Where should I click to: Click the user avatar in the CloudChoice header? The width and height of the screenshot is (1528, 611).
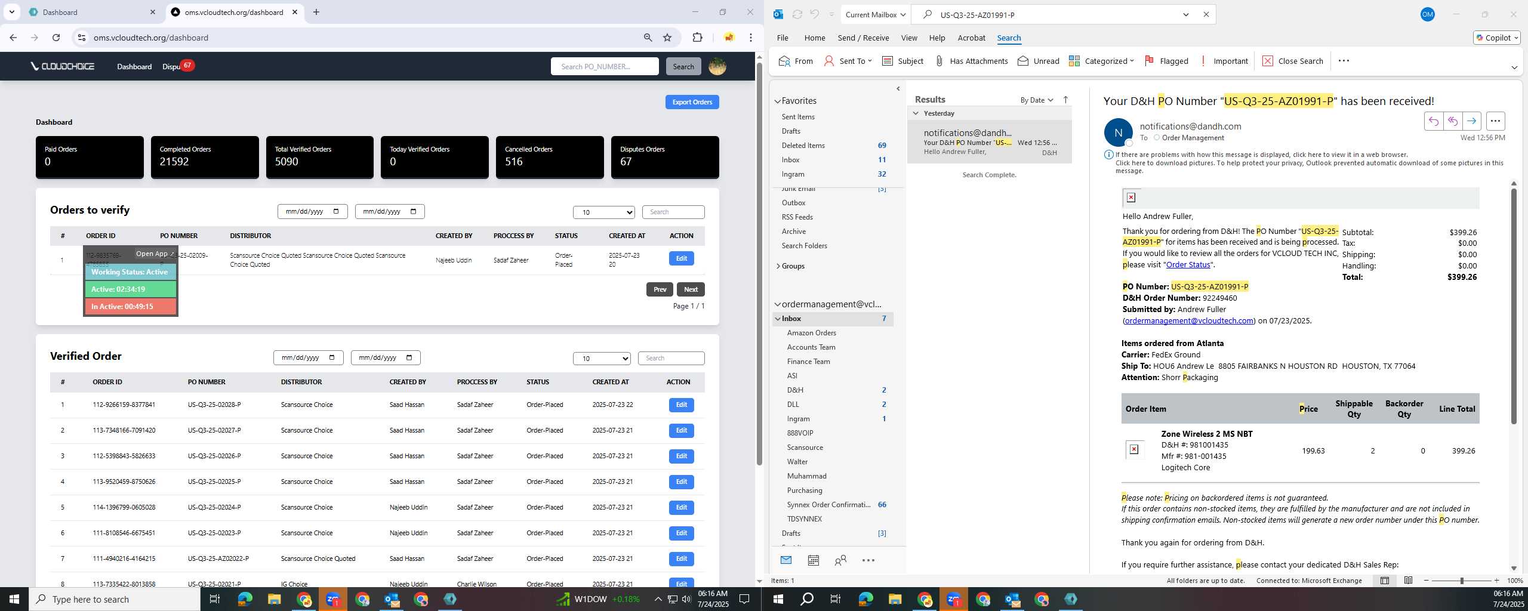[717, 66]
